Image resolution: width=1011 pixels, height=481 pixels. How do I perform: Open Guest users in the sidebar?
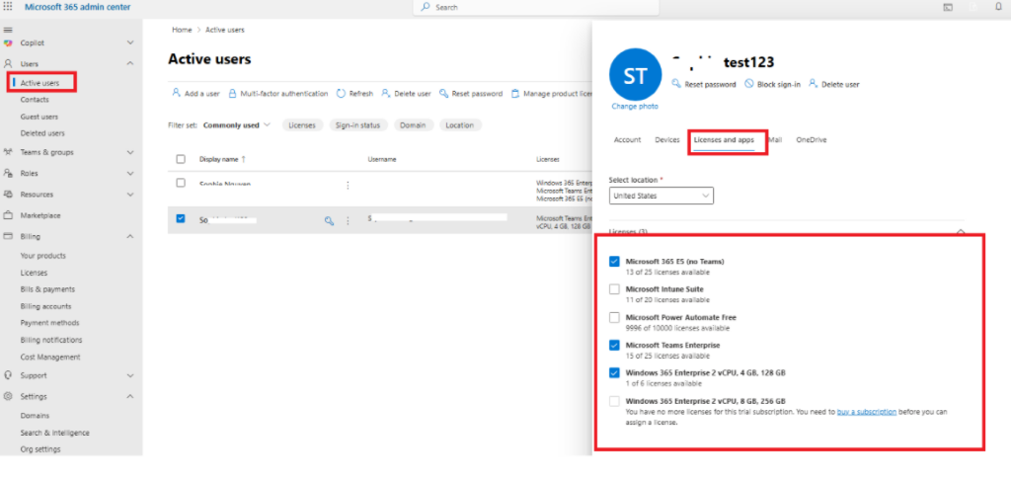(x=39, y=117)
